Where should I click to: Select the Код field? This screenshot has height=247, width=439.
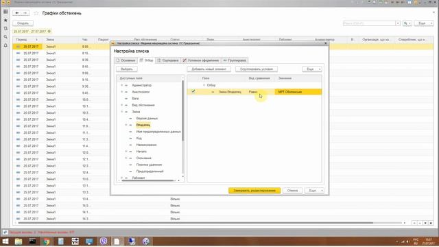[139, 139]
